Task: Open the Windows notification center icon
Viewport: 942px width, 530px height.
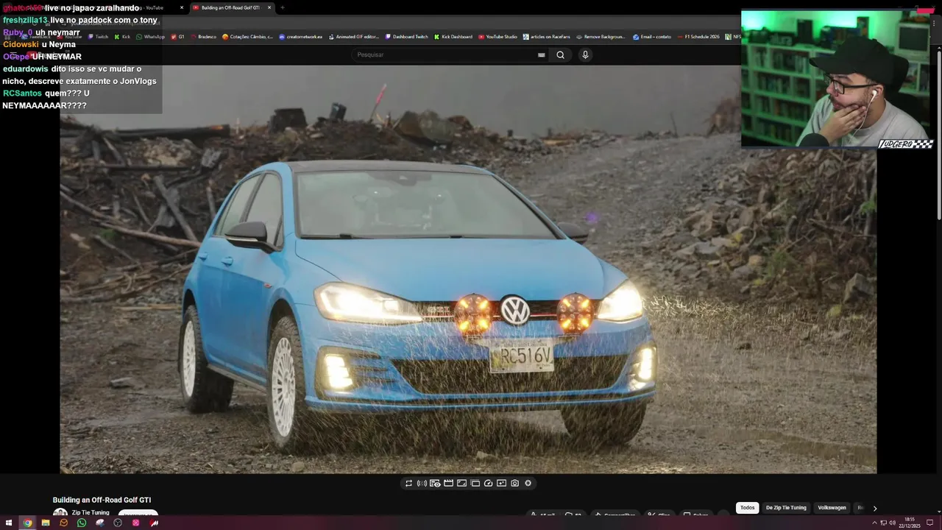Action: [x=929, y=523]
